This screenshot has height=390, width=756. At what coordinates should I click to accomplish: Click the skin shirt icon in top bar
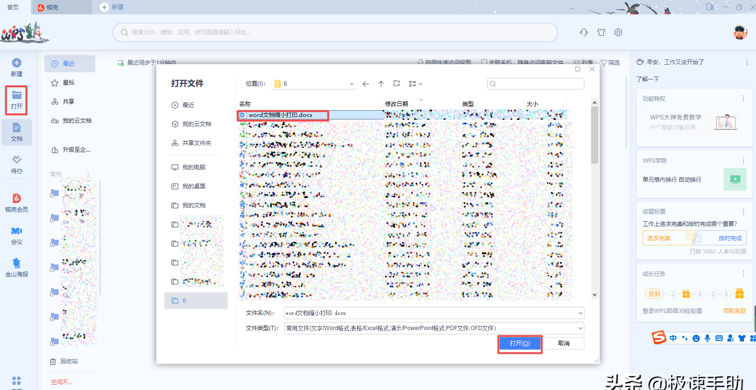(x=601, y=32)
